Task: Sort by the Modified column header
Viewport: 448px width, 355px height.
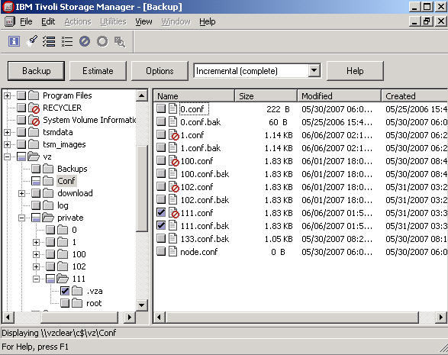Action: pos(339,96)
